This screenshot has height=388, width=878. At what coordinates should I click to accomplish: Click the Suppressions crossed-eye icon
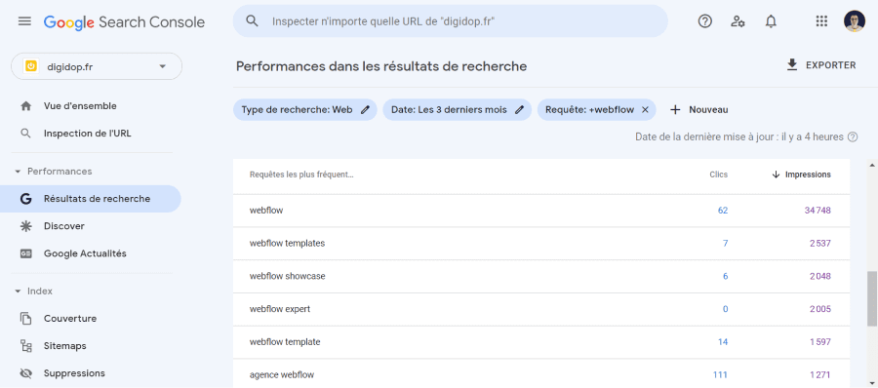(x=25, y=373)
